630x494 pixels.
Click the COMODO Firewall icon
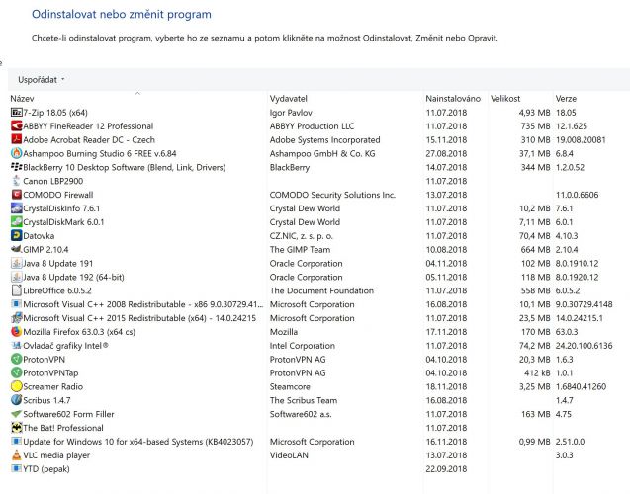pos(16,195)
